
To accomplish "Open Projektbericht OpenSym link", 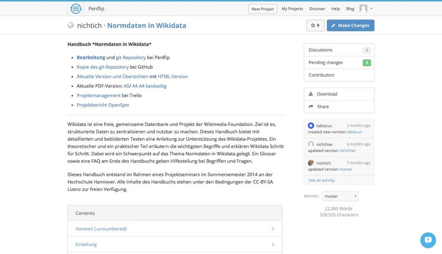I will [x=103, y=105].
